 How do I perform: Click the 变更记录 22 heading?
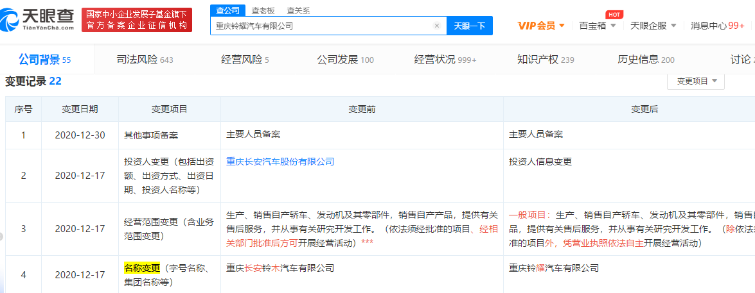(33, 81)
